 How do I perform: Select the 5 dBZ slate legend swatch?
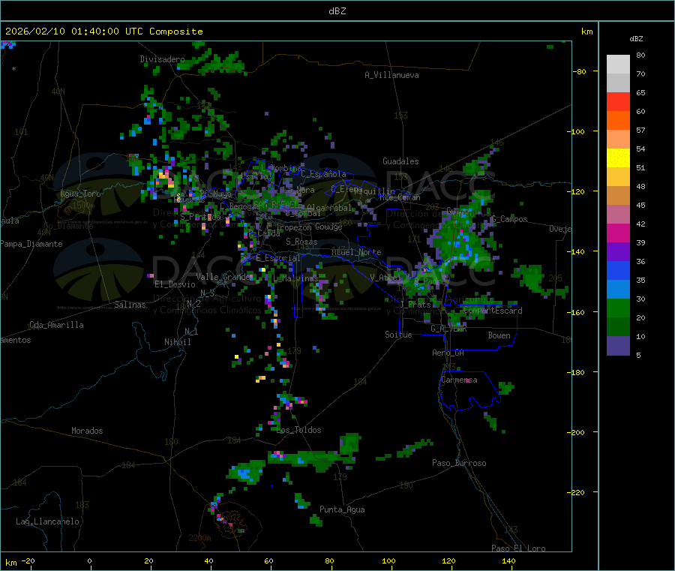tap(618, 346)
